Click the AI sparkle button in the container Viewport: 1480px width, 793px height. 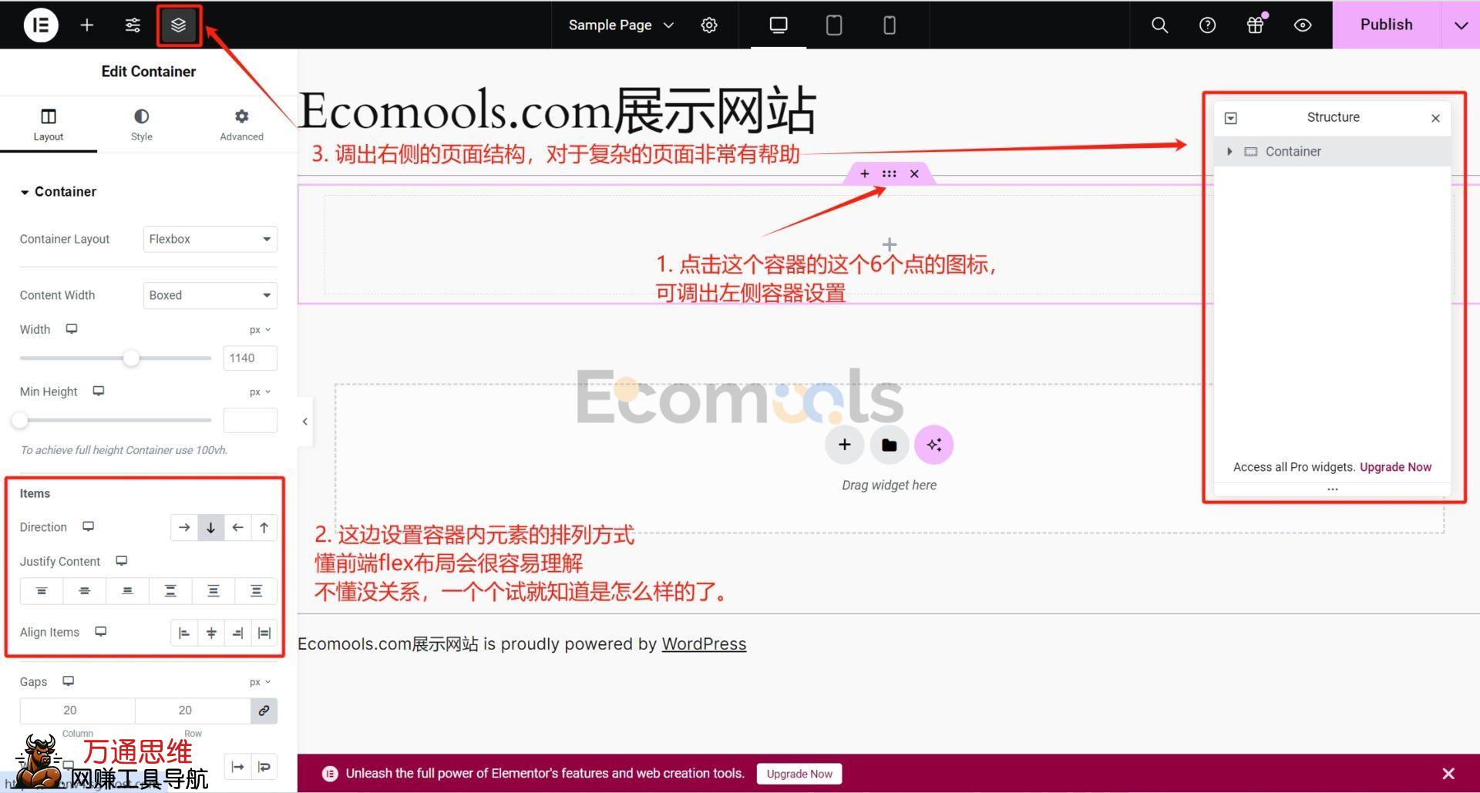(x=933, y=445)
